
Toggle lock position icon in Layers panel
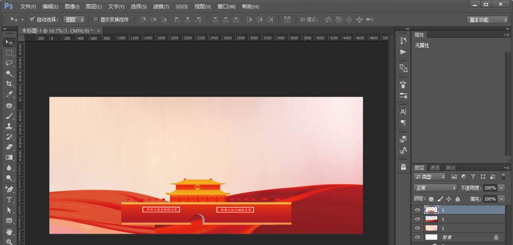(448, 198)
